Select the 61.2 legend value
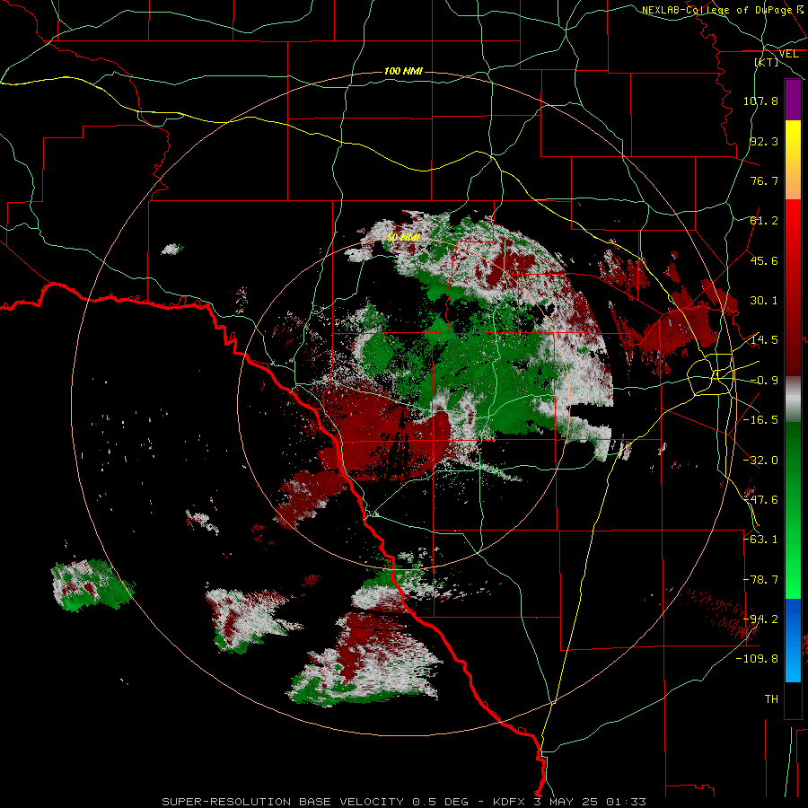 point(764,221)
